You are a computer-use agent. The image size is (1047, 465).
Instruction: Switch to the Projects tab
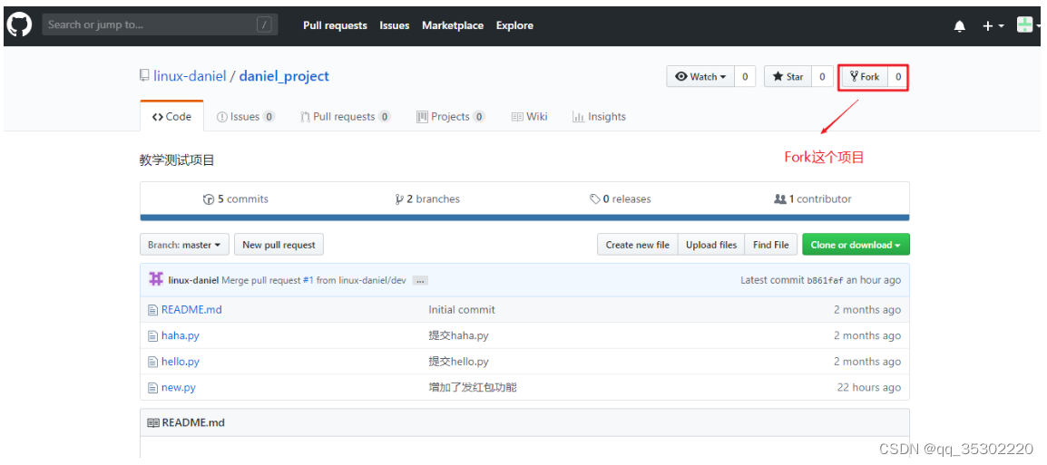[x=451, y=117]
